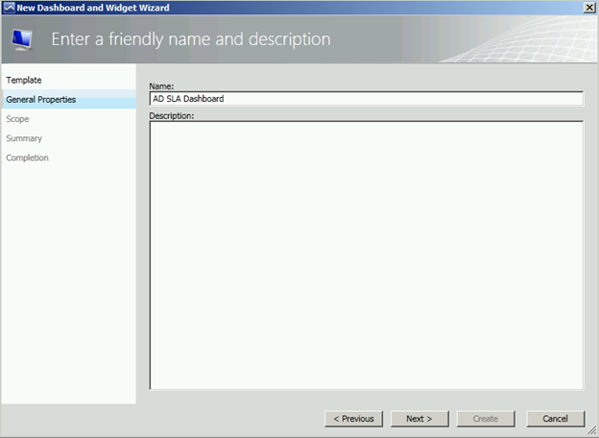This screenshot has width=599, height=438.
Task: Cancel the wizard
Action: [556, 419]
